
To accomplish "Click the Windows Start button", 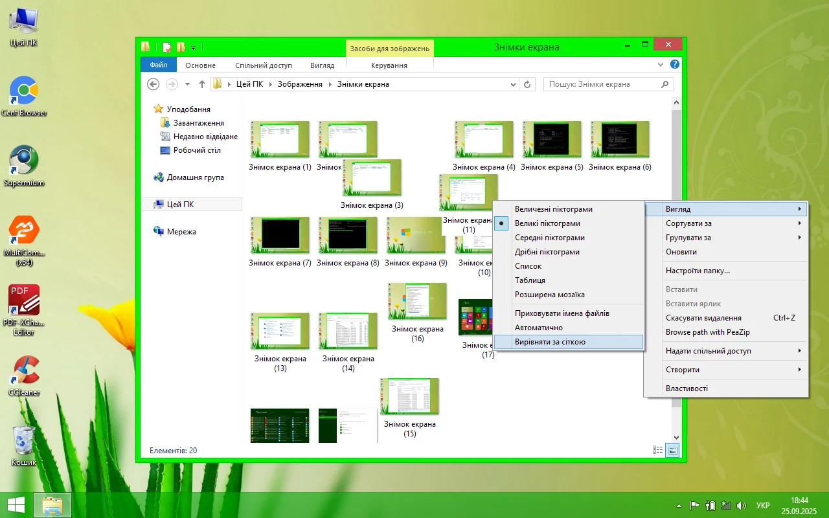I will coord(16,505).
